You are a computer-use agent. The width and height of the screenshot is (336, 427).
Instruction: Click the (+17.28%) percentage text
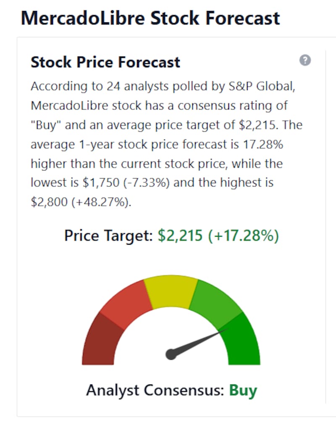pyautogui.click(x=243, y=235)
